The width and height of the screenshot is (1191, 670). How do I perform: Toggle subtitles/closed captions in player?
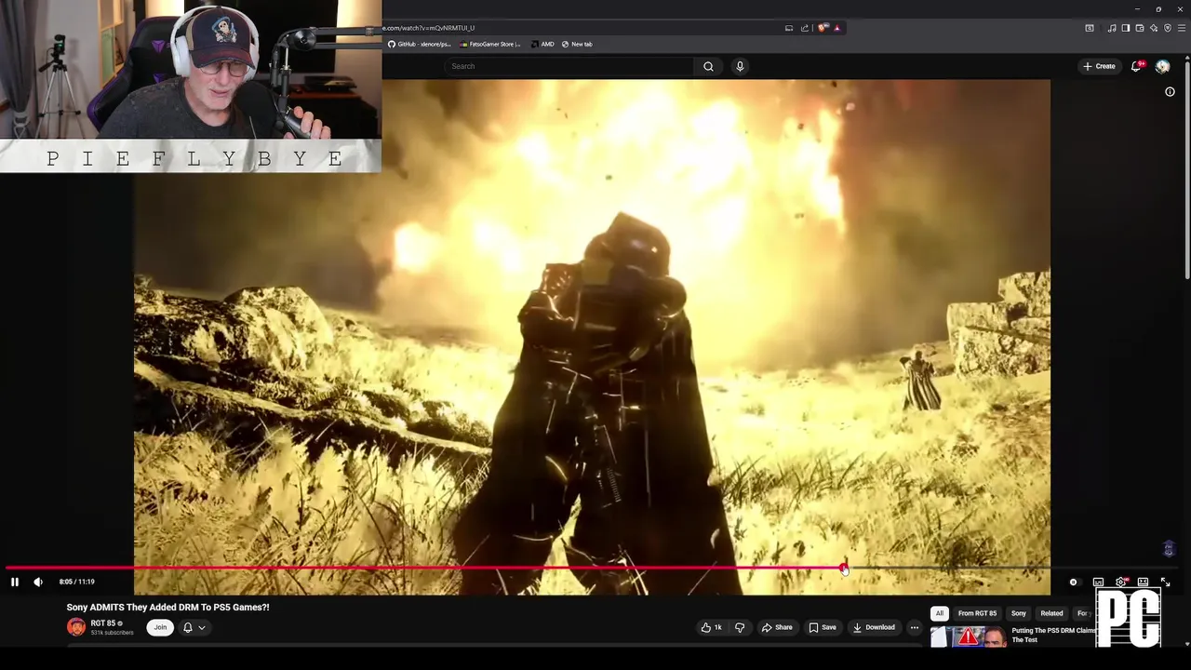(1098, 582)
